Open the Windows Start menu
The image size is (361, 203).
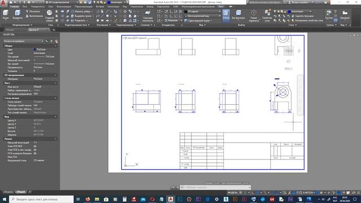pos(5,199)
